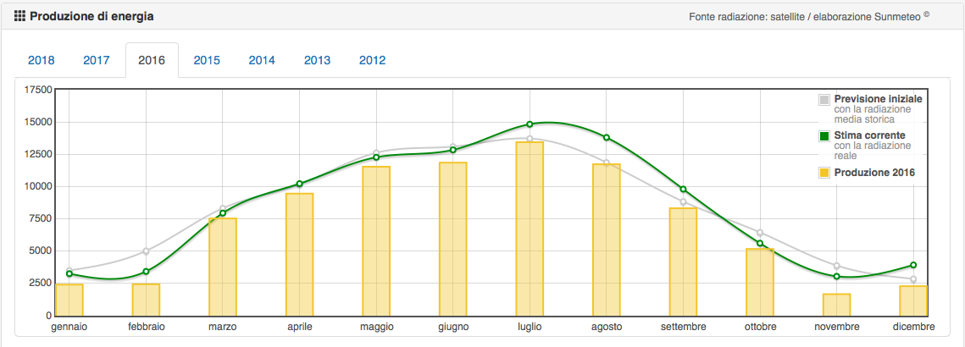Click the luglio production bar

point(530,229)
